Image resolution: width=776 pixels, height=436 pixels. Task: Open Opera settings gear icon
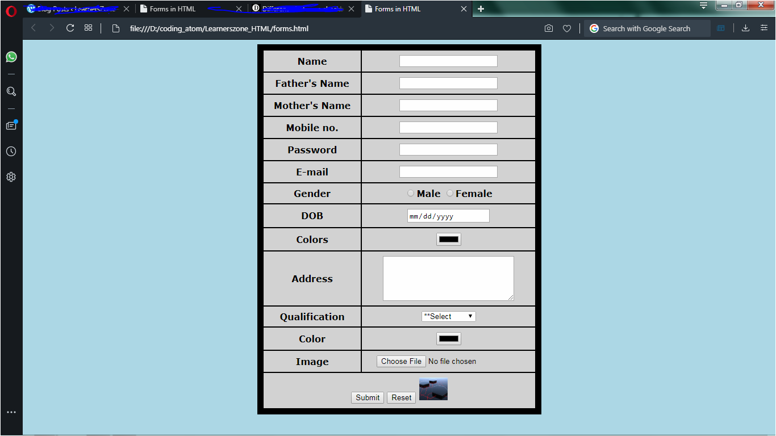(x=11, y=177)
